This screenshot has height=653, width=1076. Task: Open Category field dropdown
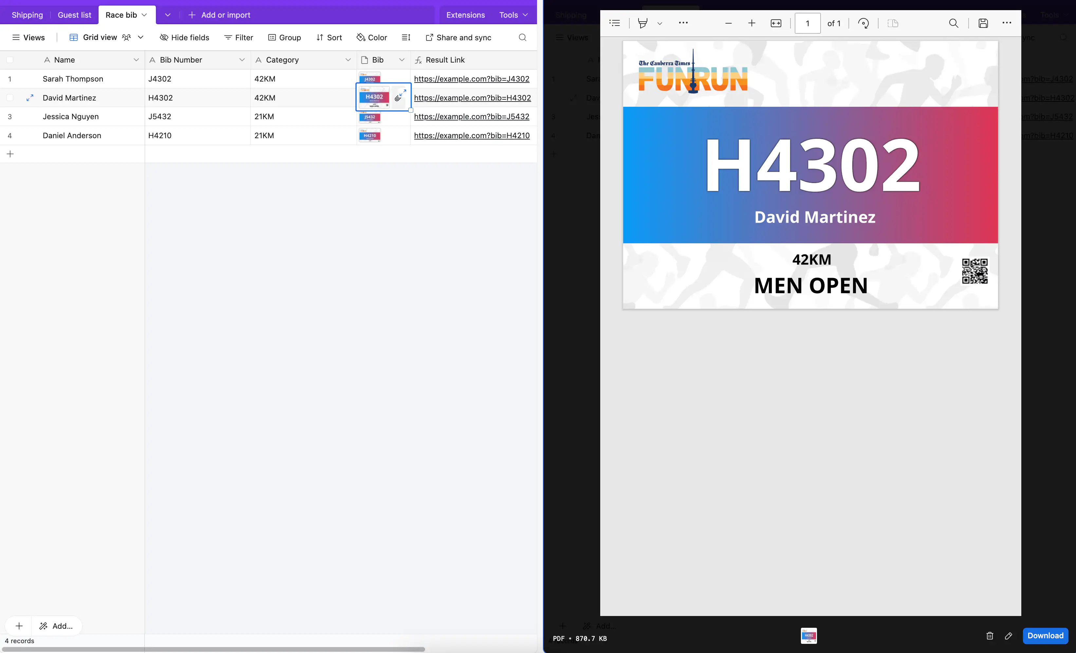click(348, 60)
